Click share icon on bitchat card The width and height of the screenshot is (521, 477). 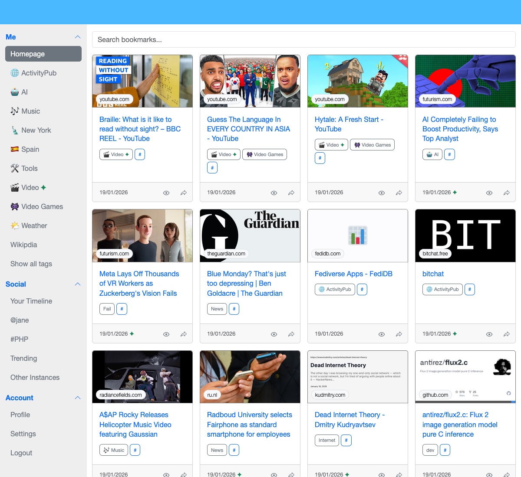click(x=507, y=334)
